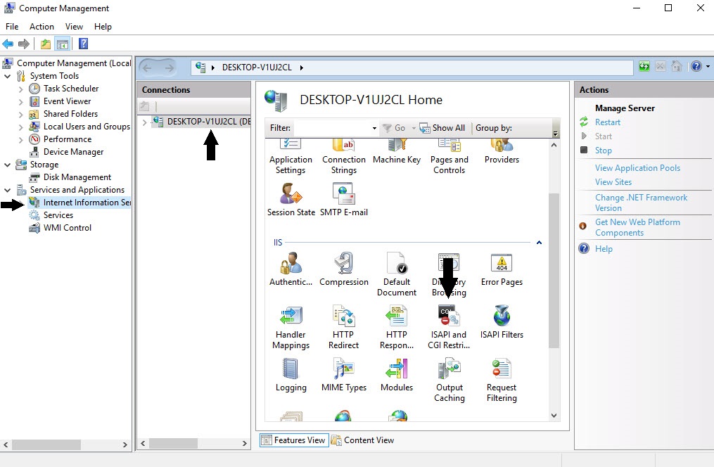714x467 pixels.
Task: Click the toolbar Forward arrow icon
Action: [24, 44]
